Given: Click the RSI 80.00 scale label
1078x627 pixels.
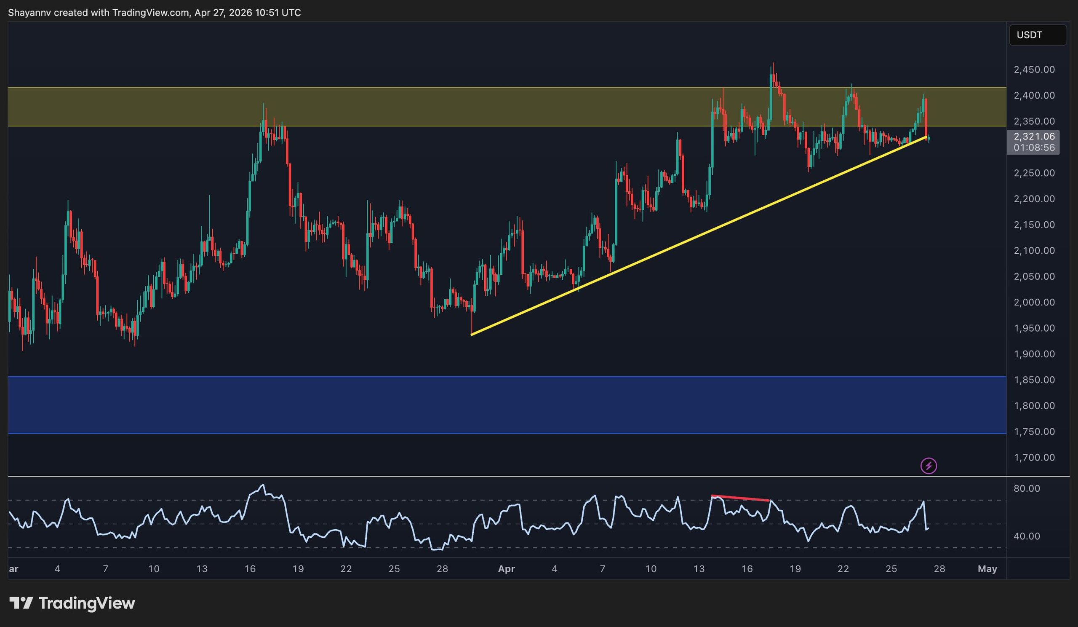Looking at the screenshot, I should tap(1027, 489).
